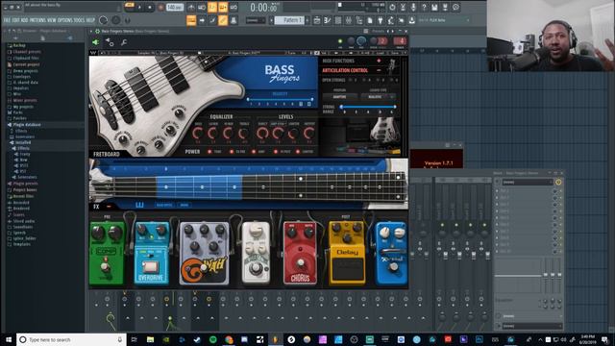Screen dimensions: 615x346
Task: Open the snap selector dropdown
Action: point(255,20)
